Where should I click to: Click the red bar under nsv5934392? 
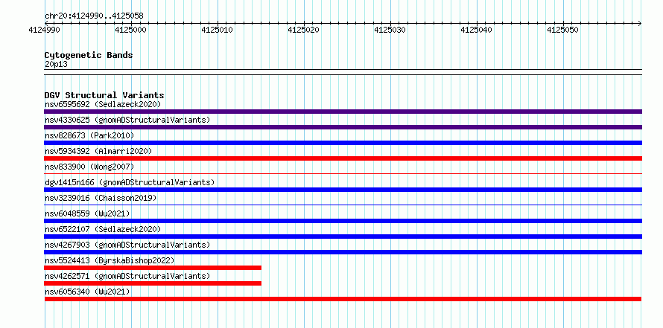[x=343, y=158]
